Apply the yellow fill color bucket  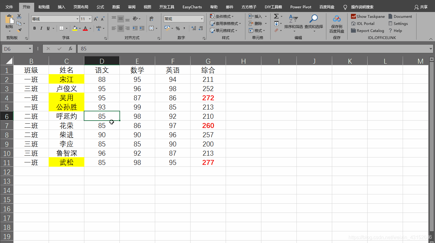point(75,28)
